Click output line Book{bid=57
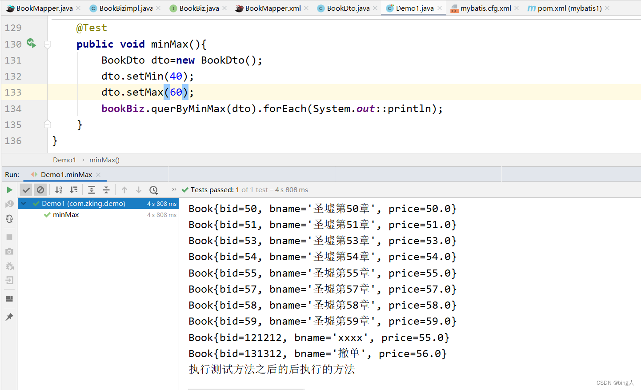 tap(323, 289)
